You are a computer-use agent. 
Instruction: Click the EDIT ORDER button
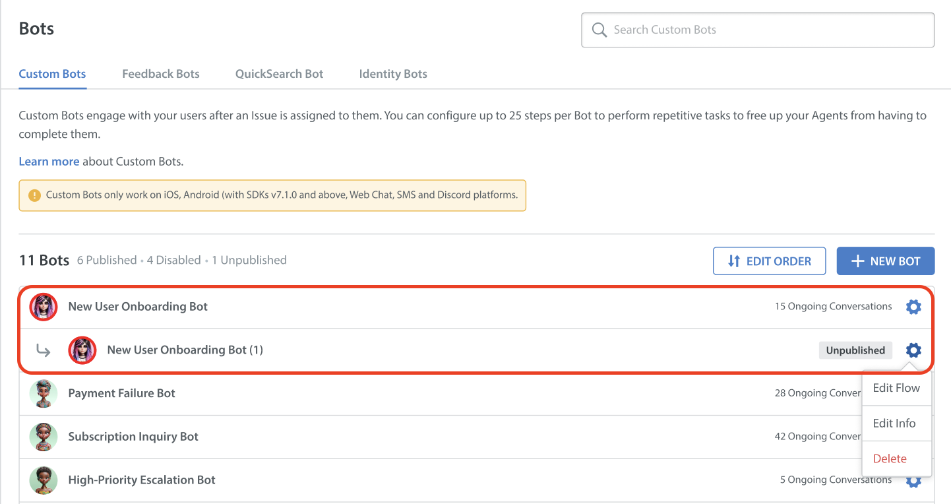point(769,261)
